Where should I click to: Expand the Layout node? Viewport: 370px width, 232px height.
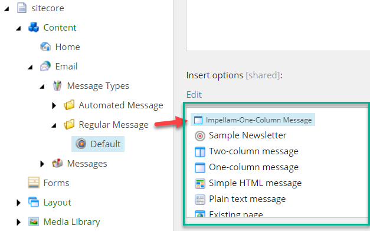(18, 203)
